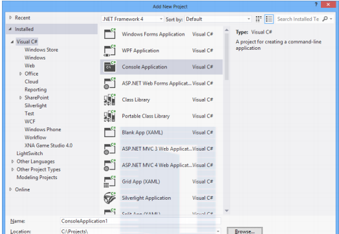This screenshot has width=339, height=234.
Task: Select the Test category
Action: tap(29, 114)
